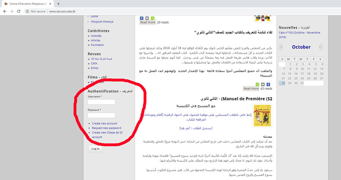Open Cata n°150 (Octobre - Novembre 2018) news link
The image size is (341, 180).
pos(300,35)
